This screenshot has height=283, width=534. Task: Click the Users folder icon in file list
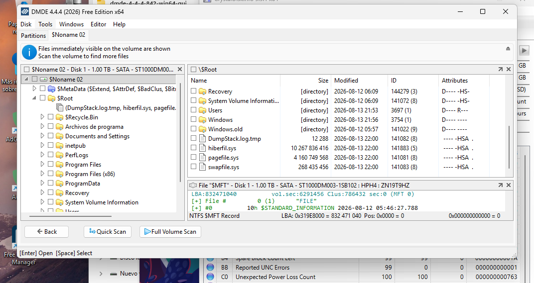(x=202, y=110)
